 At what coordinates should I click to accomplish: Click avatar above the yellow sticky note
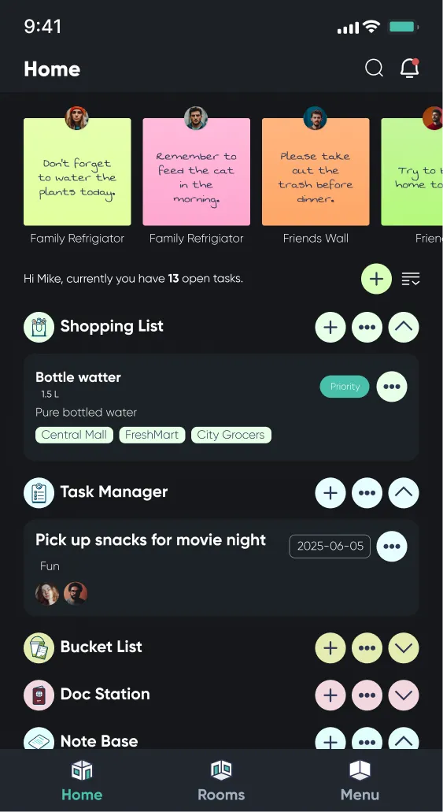[76, 118]
